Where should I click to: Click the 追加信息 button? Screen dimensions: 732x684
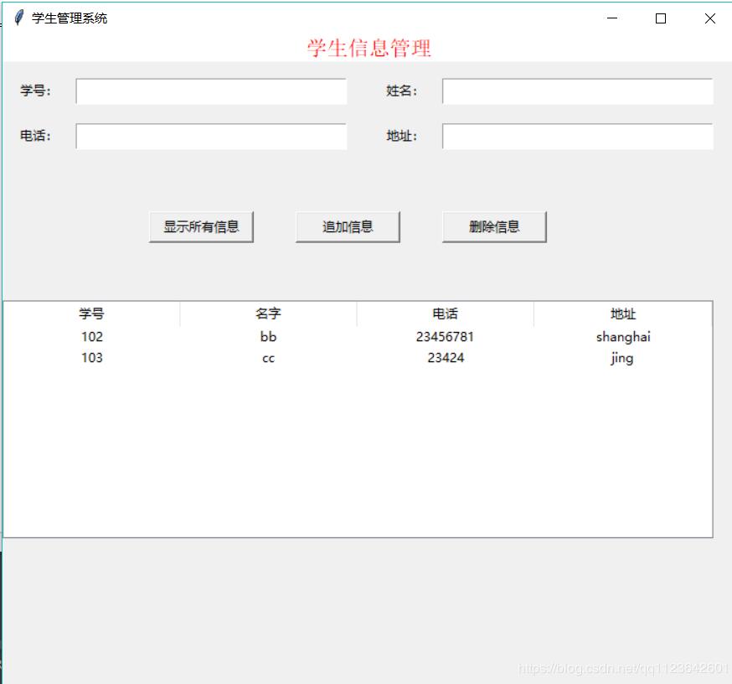click(x=347, y=225)
